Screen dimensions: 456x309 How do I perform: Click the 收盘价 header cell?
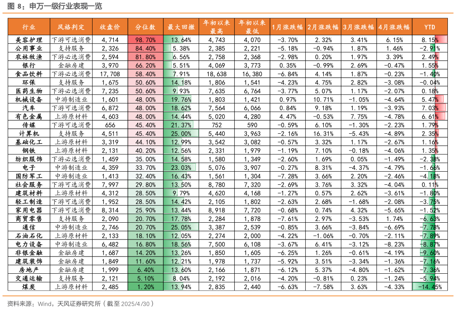pos(110,27)
